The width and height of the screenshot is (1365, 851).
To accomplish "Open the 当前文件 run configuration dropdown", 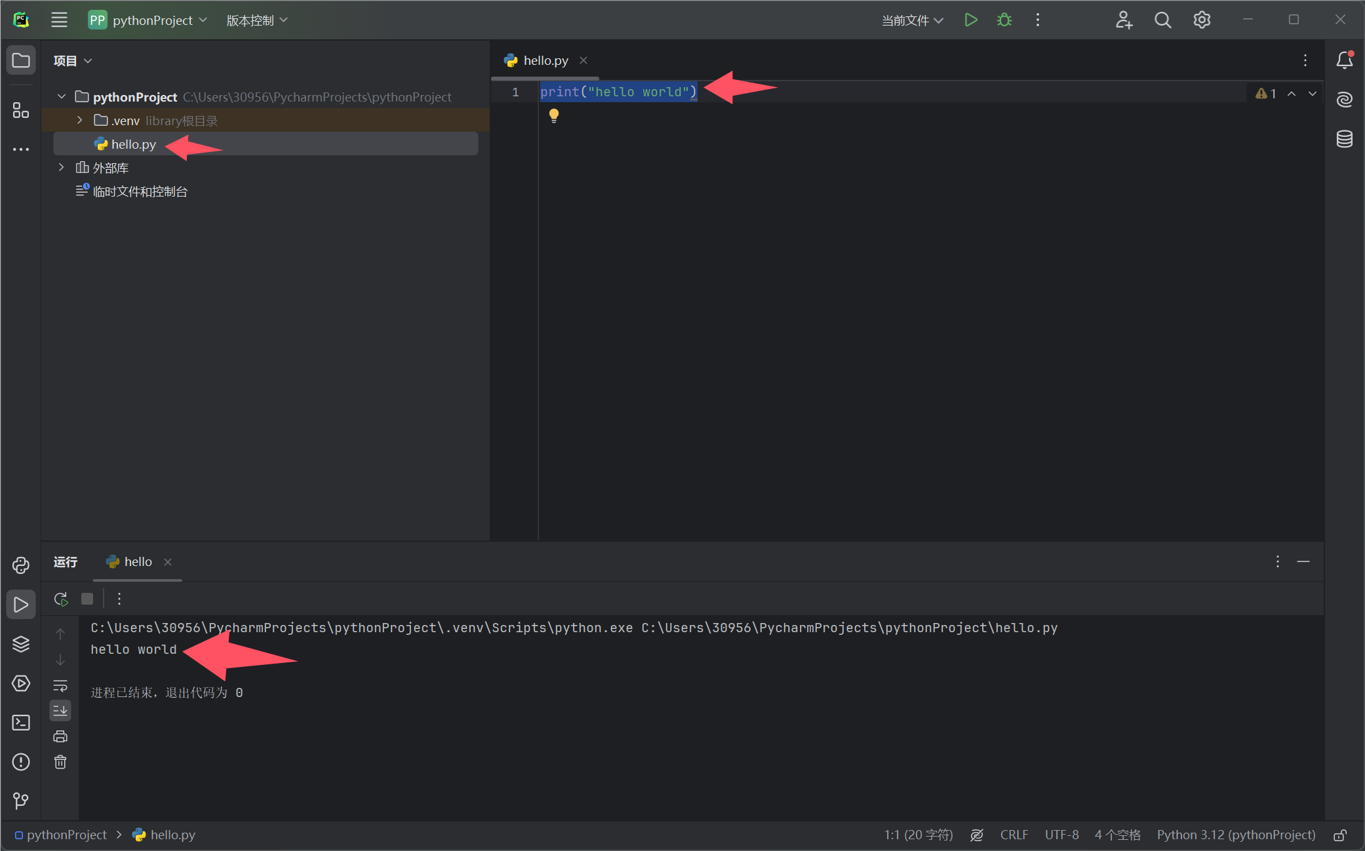I will click(x=912, y=20).
